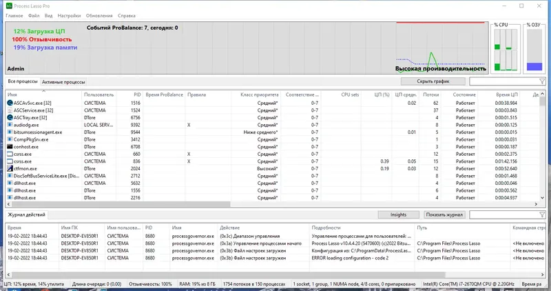This screenshot has width=551, height=291.
Task: Click 'Высокий*' priority of ctfmon.exe
Action: pos(267,168)
